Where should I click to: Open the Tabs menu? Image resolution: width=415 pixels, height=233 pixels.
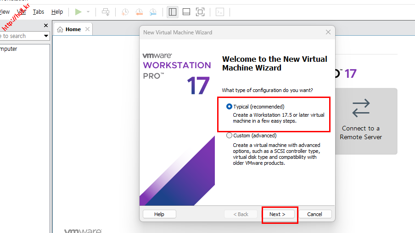click(x=39, y=12)
